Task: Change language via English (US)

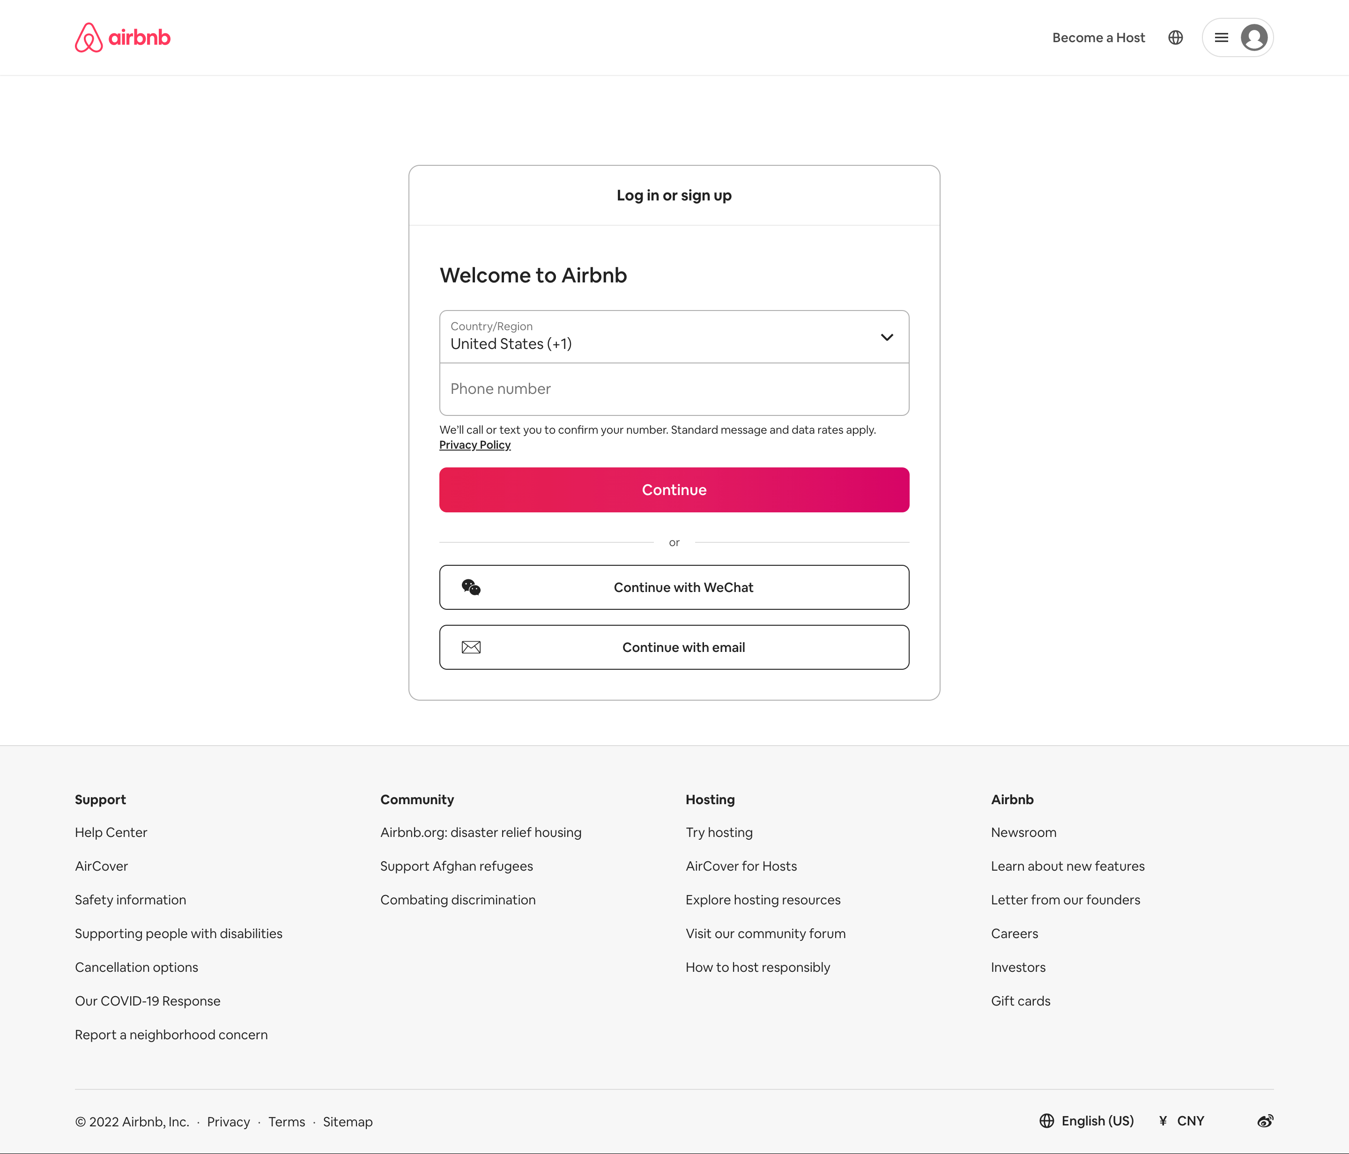Action: (x=1097, y=1121)
